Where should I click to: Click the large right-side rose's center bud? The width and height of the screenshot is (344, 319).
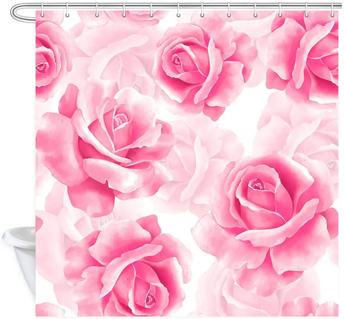click(258, 185)
